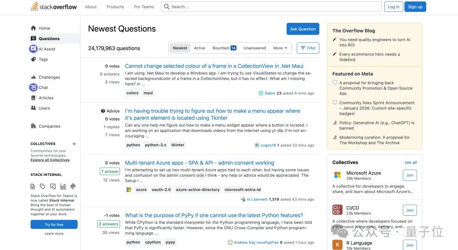
Task: Open the PyPy purpose question link
Action: [214, 215]
